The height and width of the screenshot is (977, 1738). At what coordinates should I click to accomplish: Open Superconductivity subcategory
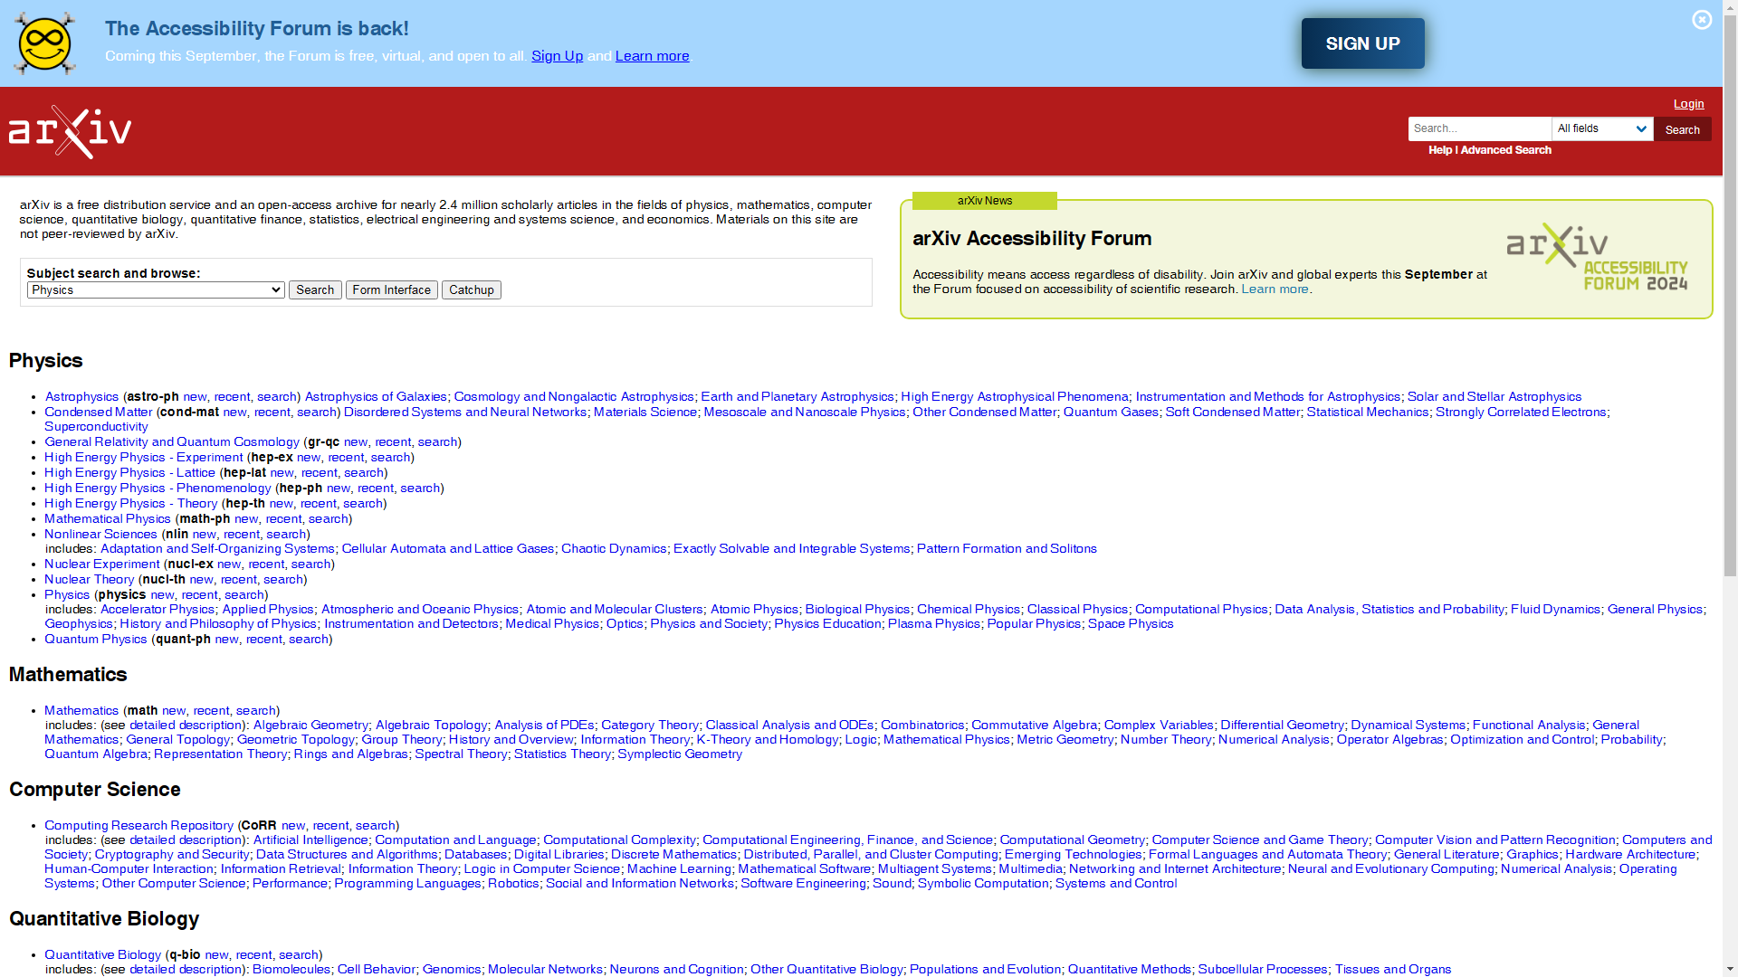coord(96,427)
